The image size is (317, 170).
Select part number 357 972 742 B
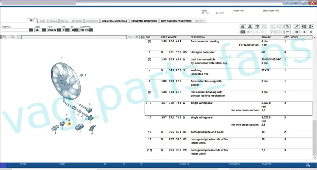click(x=173, y=118)
